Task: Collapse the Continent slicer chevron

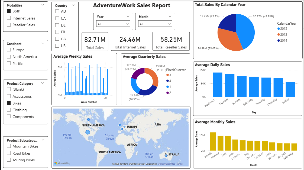Action: click(43, 44)
